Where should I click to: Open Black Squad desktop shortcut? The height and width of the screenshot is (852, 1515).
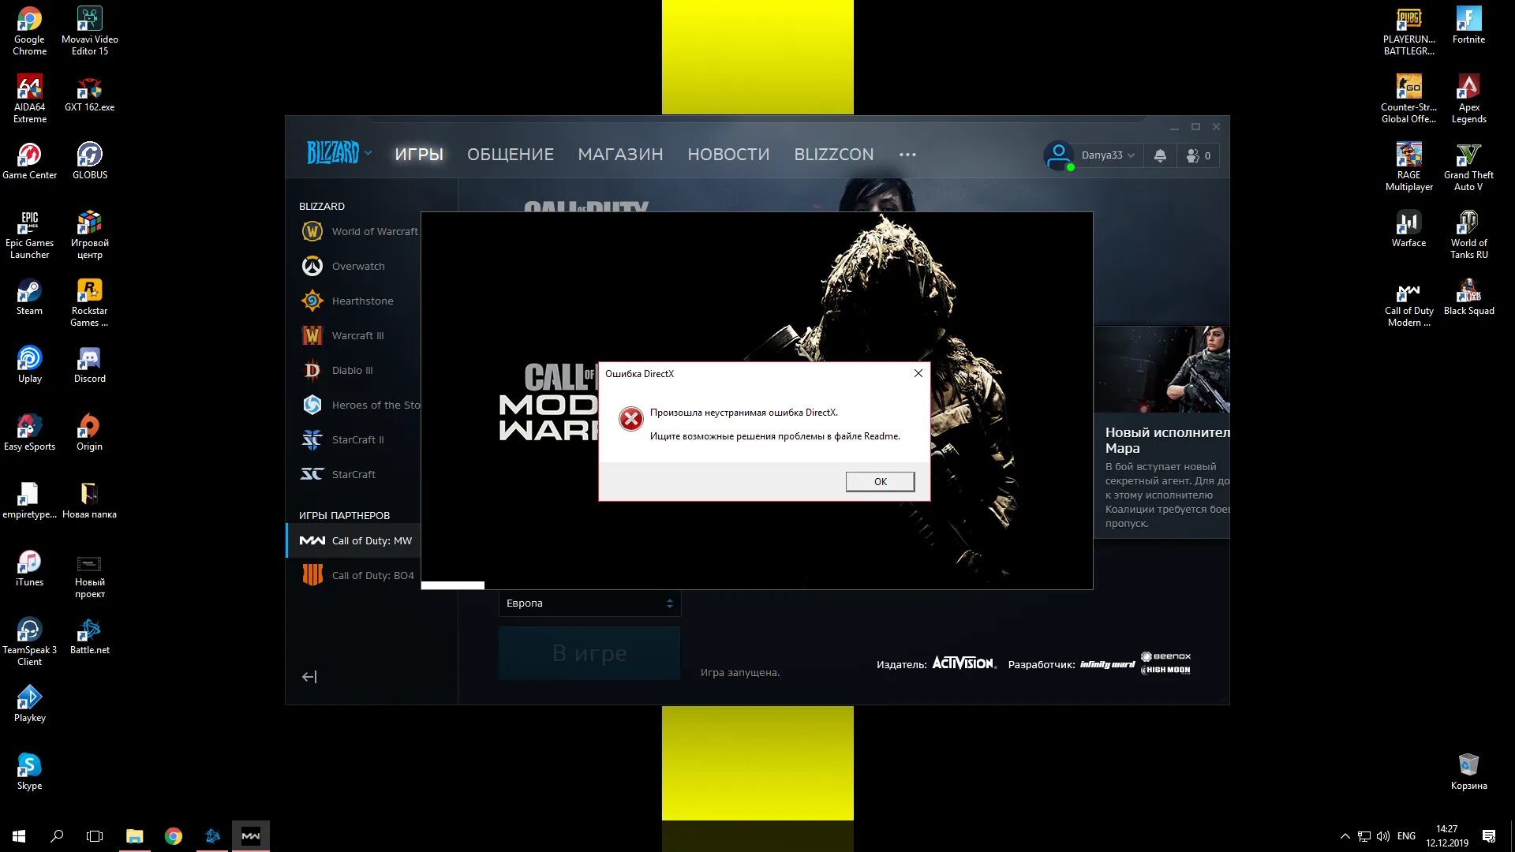(1468, 297)
